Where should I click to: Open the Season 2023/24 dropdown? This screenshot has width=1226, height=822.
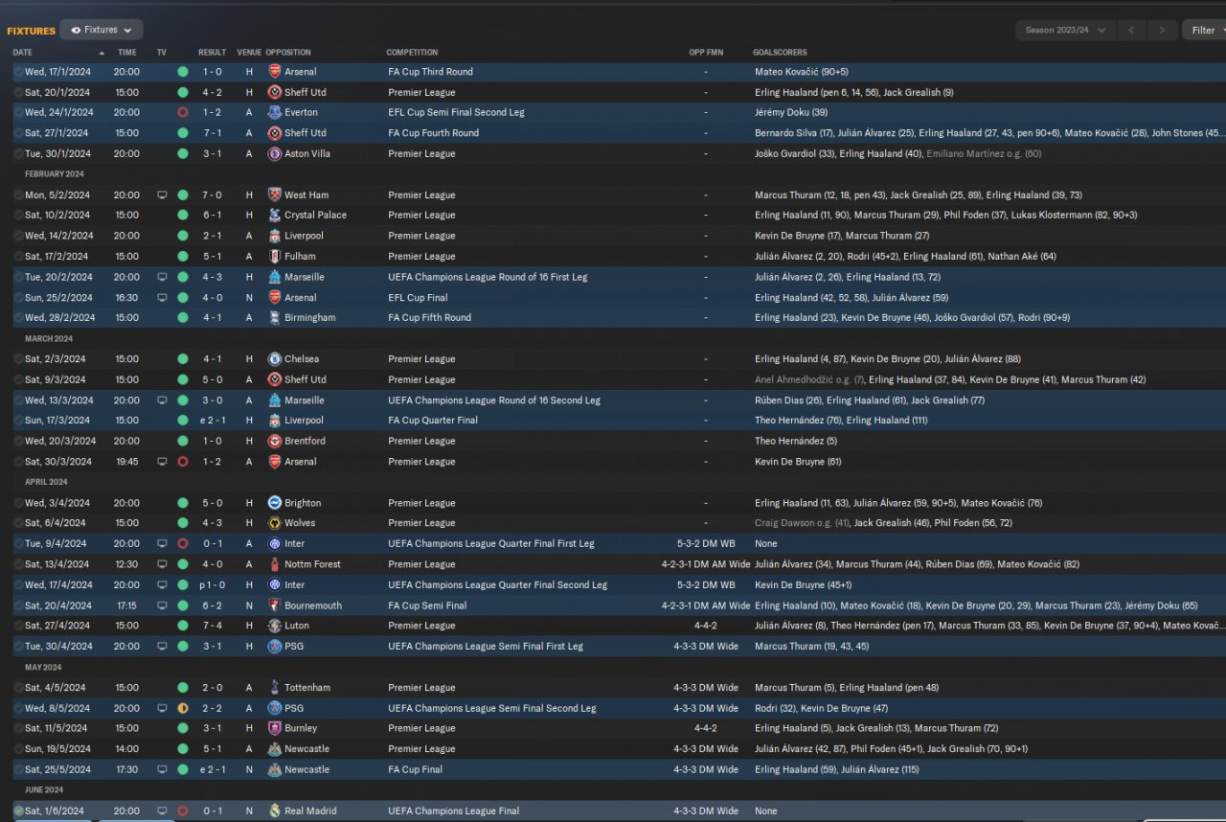tap(1065, 31)
